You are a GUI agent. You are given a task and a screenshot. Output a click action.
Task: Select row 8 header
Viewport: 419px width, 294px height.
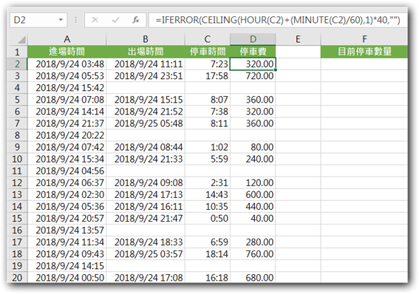click(17, 135)
